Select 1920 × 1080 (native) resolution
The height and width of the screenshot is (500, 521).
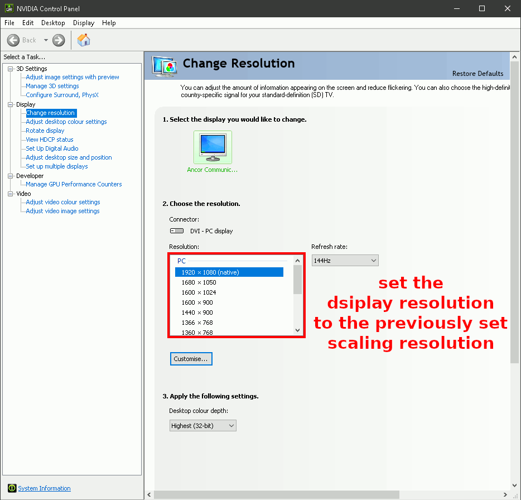pyautogui.click(x=229, y=272)
